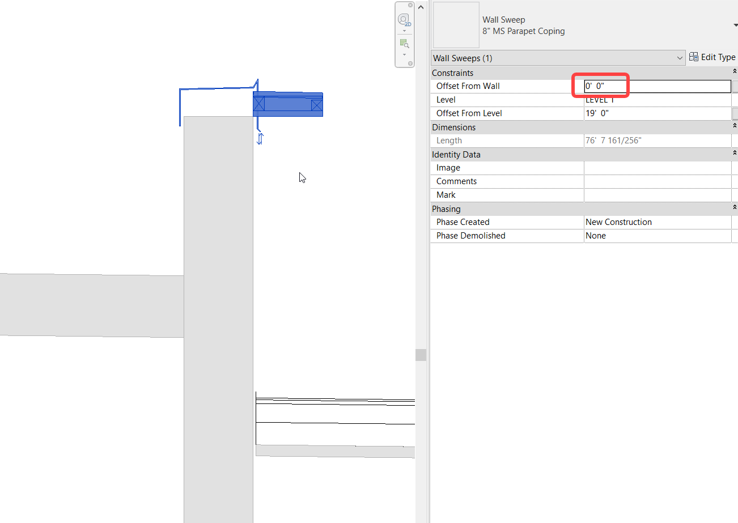The width and height of the screenshot is (738, 523).
Task: Select the Zoom to region tool
Action: [404, 42]
